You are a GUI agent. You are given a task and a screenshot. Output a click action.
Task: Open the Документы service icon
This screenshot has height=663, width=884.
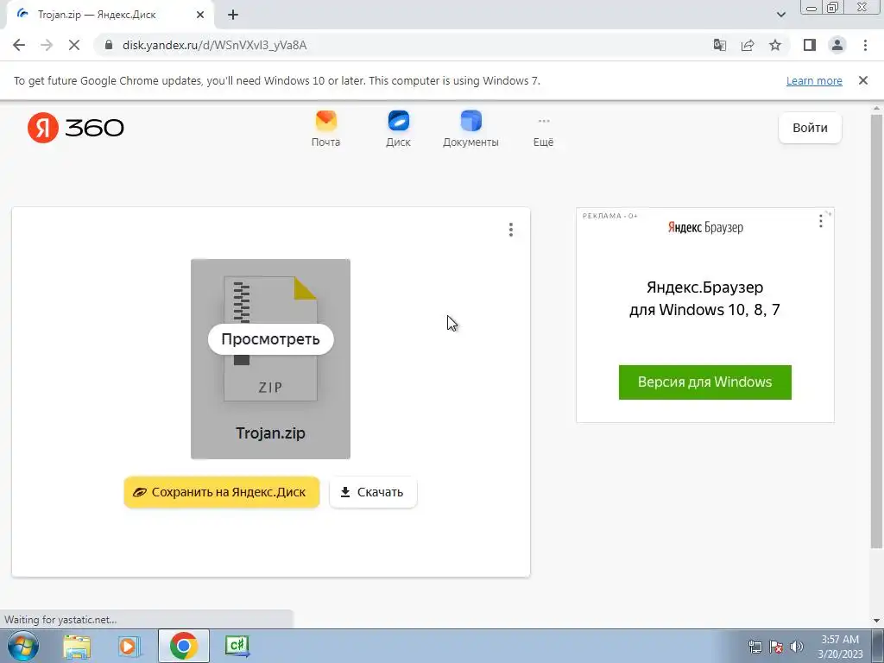pos(470,129)
